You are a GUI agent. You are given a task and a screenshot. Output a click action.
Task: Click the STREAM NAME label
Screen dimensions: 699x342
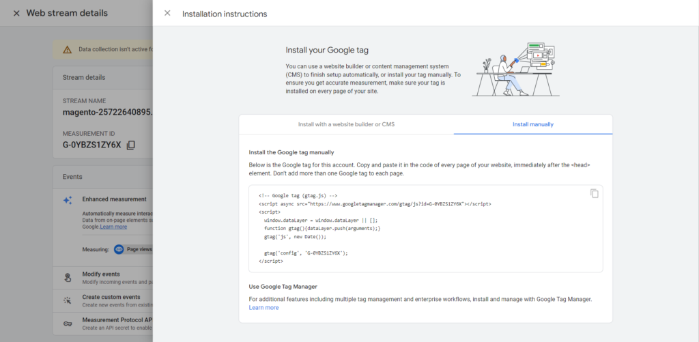click(84, 101)
